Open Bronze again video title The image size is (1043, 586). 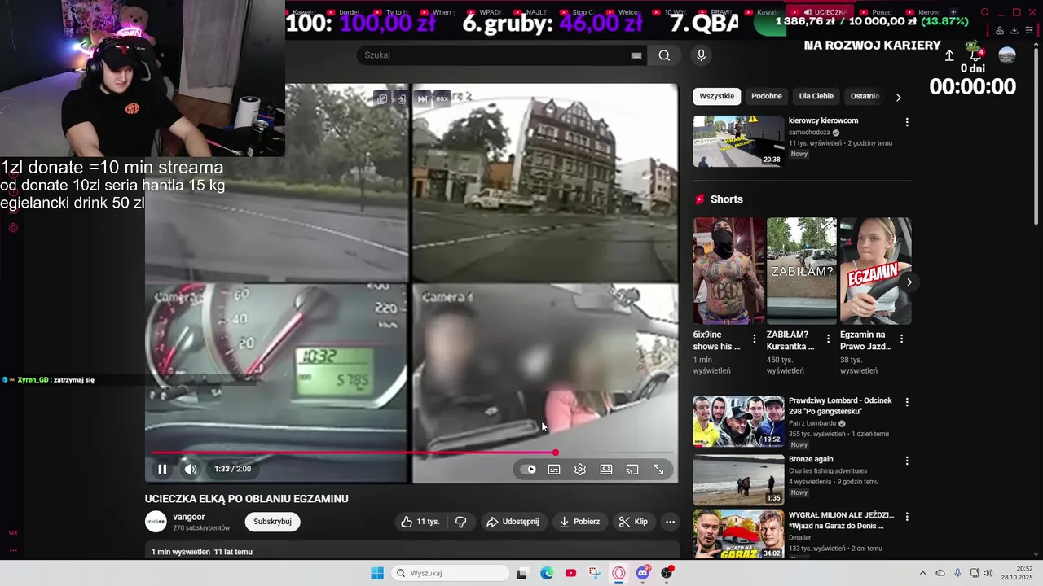811,459
